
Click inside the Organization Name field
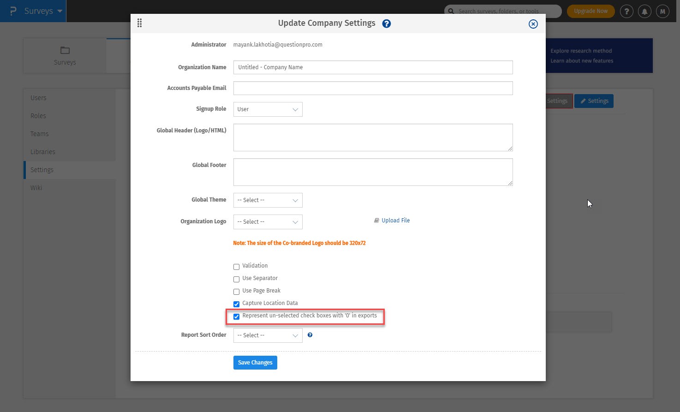pyautogui.click(x=373, y=67)
